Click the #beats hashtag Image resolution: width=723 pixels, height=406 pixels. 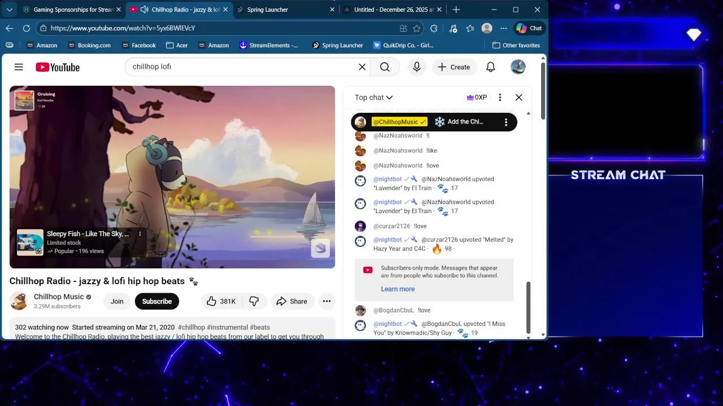(x=260, y=327)
